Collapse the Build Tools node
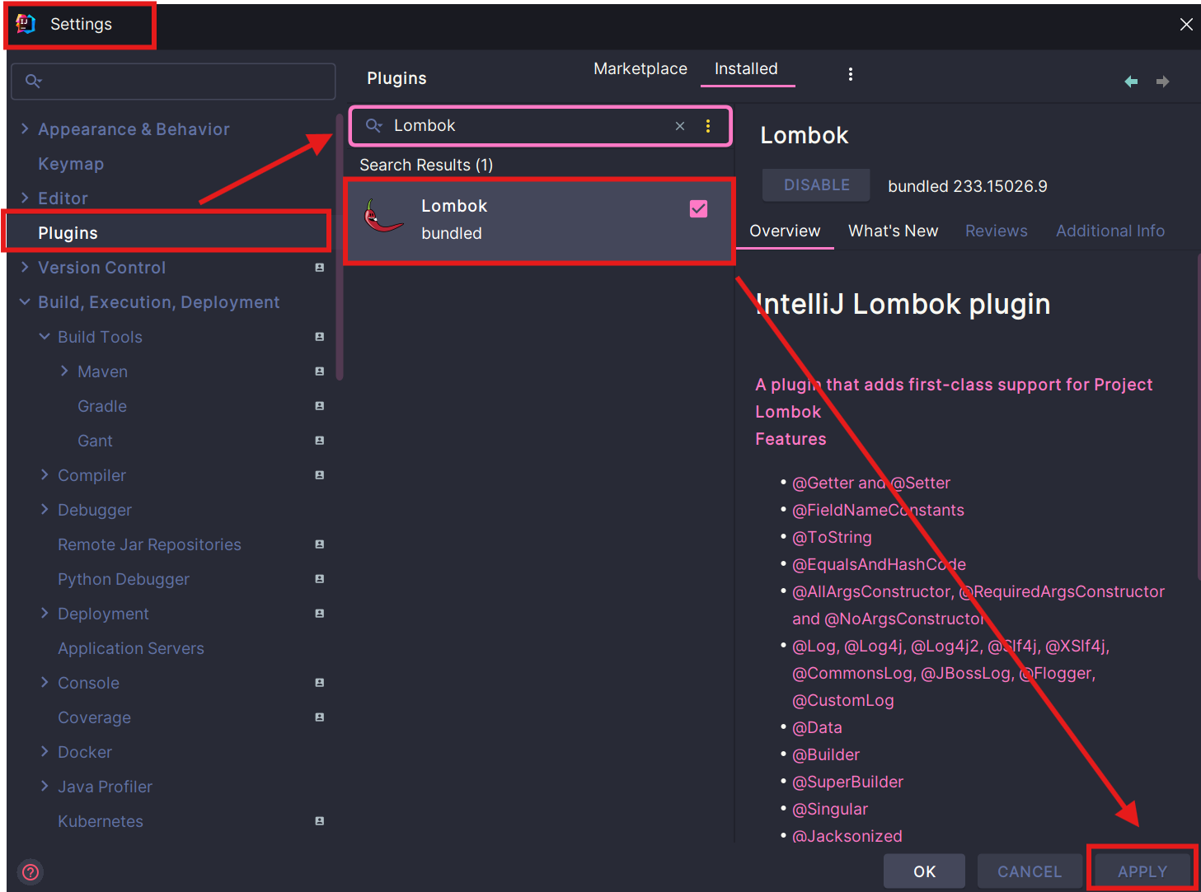Viewport: 1201px width, 892px height. (x=45, y=337)
